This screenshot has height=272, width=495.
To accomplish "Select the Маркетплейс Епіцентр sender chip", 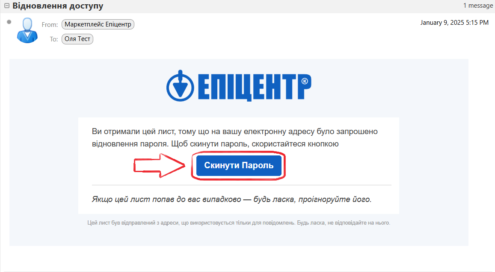I will [98, 24].
